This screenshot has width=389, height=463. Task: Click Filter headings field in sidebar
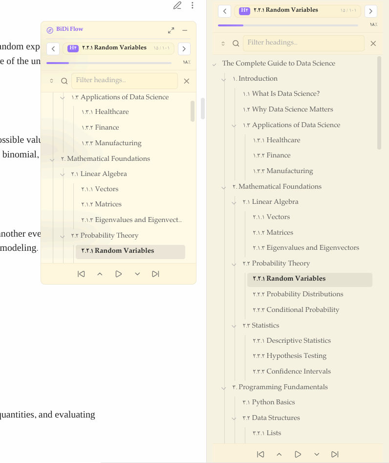coord(303,43)
